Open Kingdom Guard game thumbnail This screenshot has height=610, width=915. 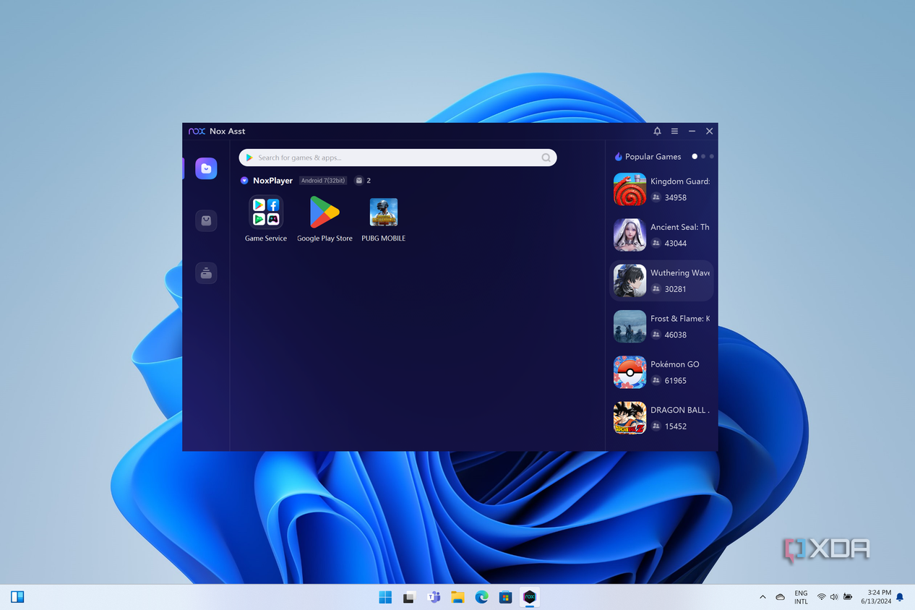630,189
